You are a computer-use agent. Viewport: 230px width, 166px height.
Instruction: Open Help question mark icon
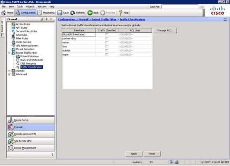(x=120, y=13)
